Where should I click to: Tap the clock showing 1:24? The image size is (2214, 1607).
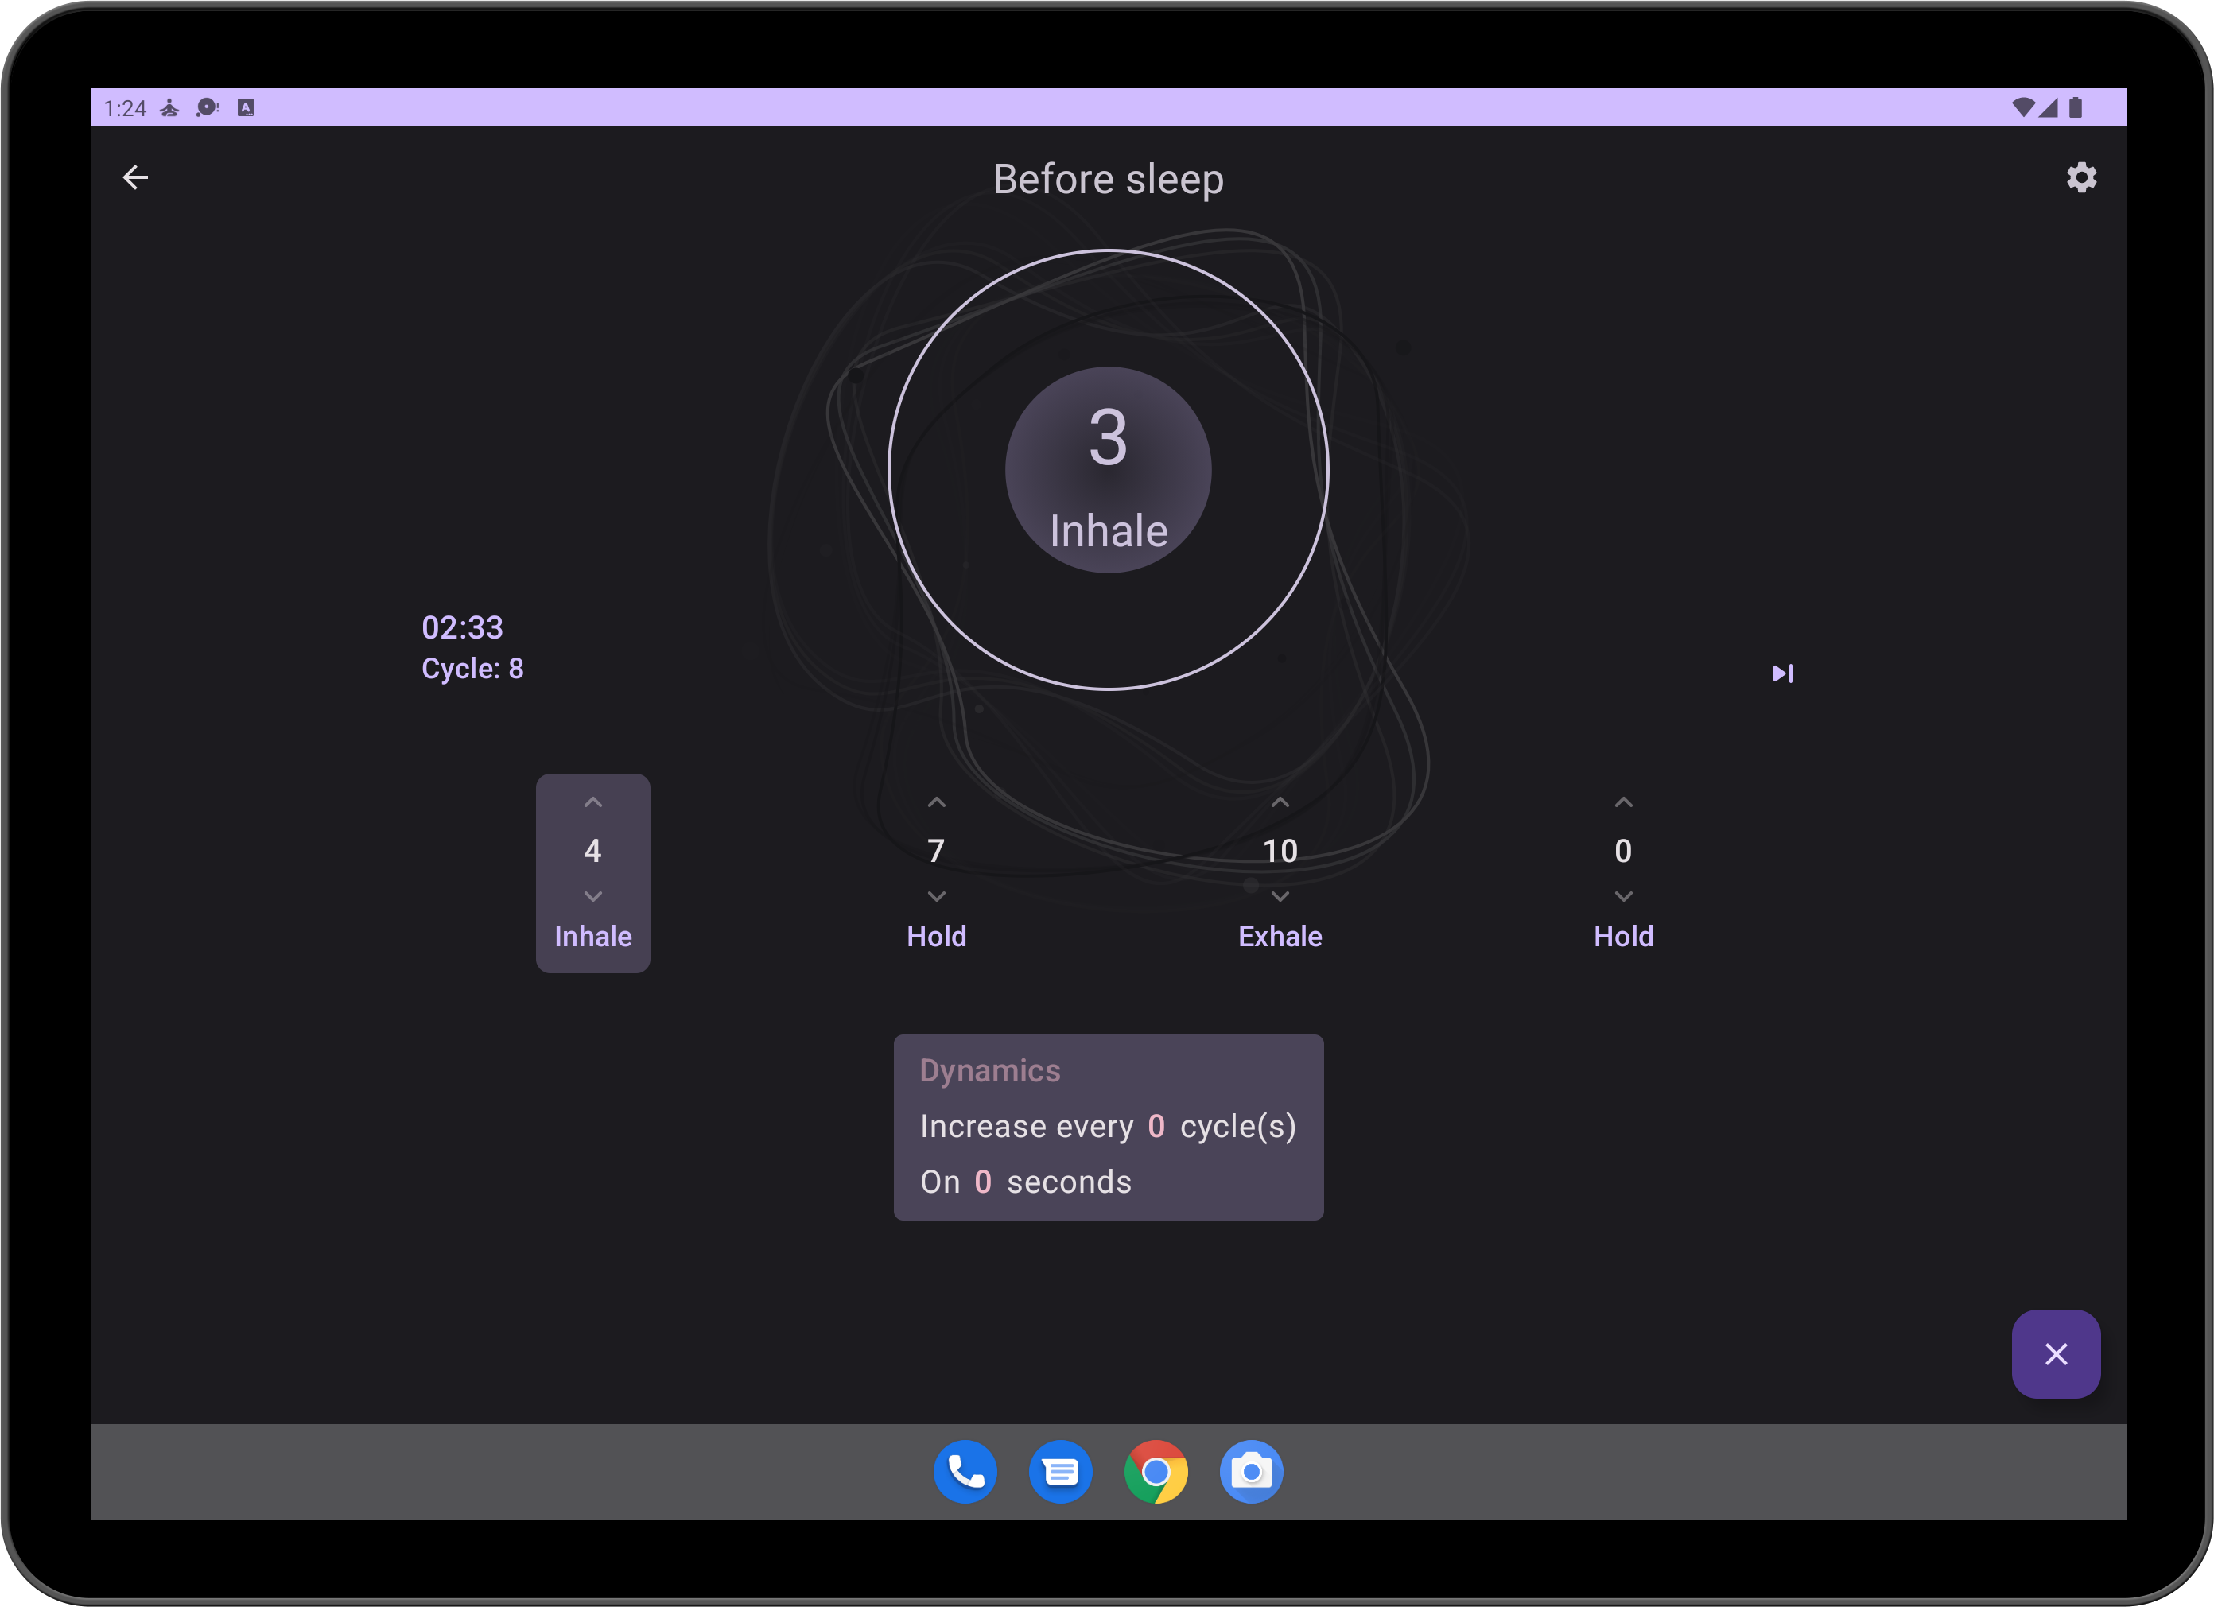[125, 107]
